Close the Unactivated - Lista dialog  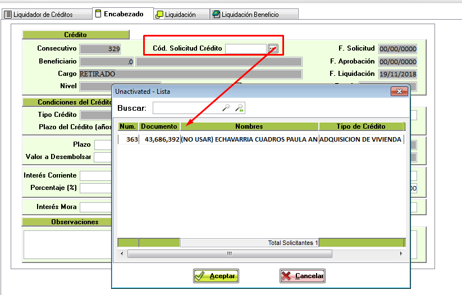click(x=399, y=91)
